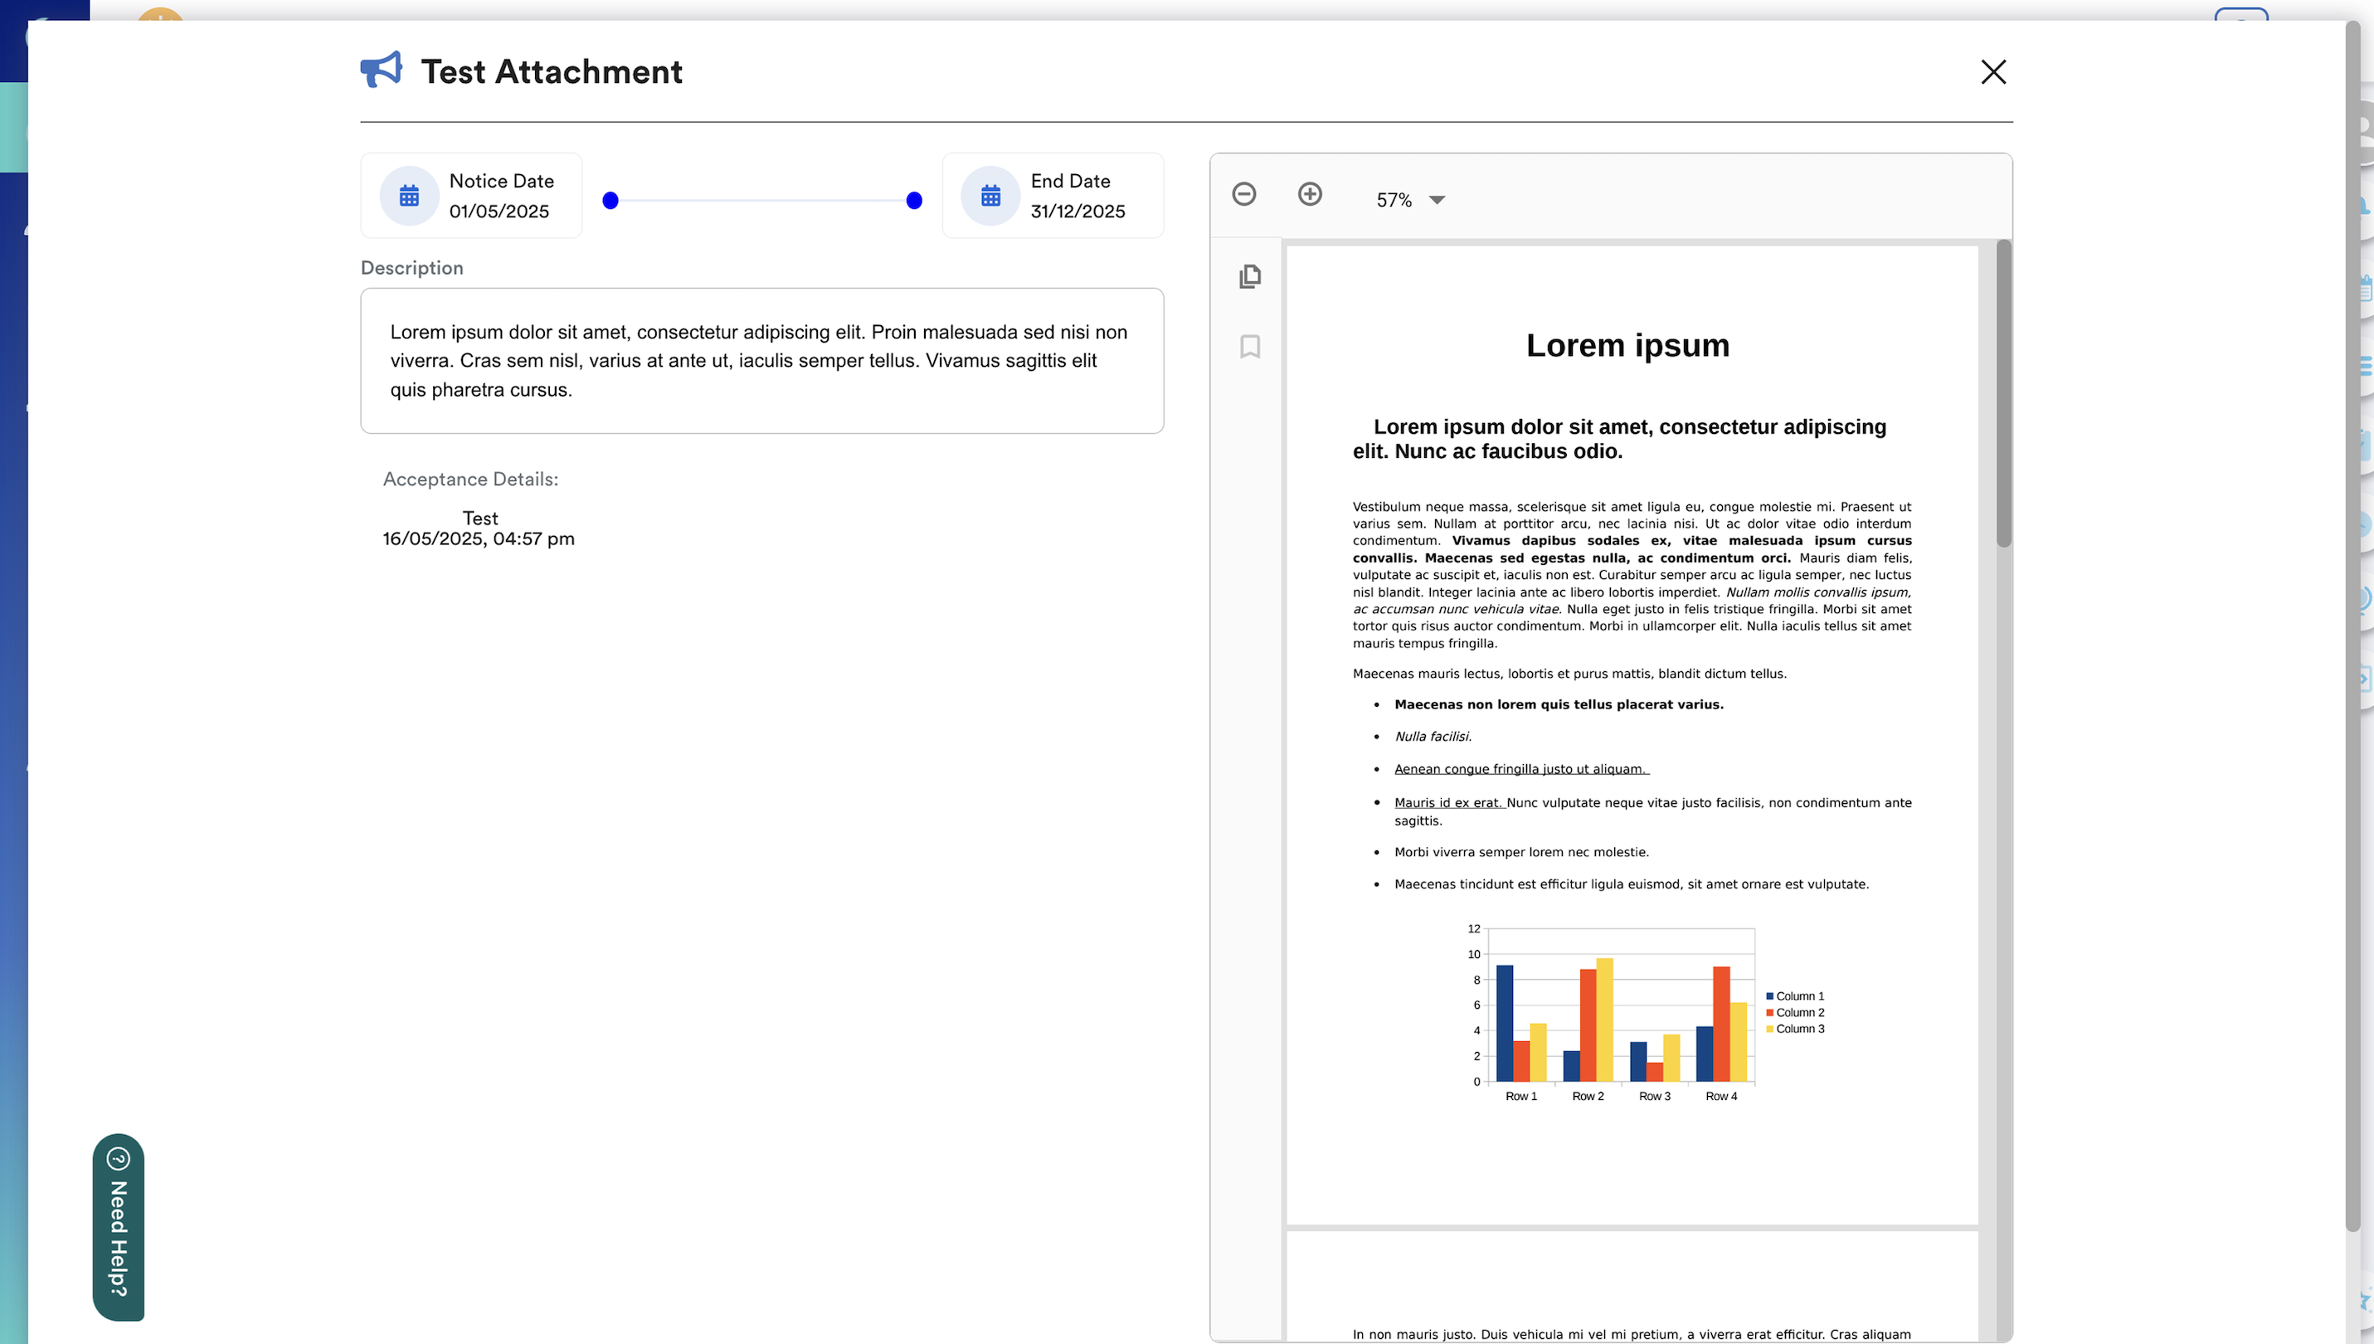Open the page thumbnails panel icon
The height and width of the screenshot is (1344, 2374).
[x=1250, y=277]
